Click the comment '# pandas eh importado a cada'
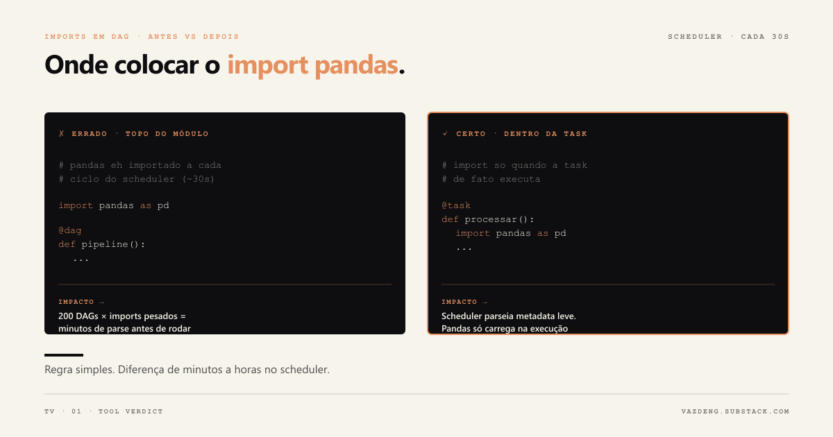 [140, 165]
